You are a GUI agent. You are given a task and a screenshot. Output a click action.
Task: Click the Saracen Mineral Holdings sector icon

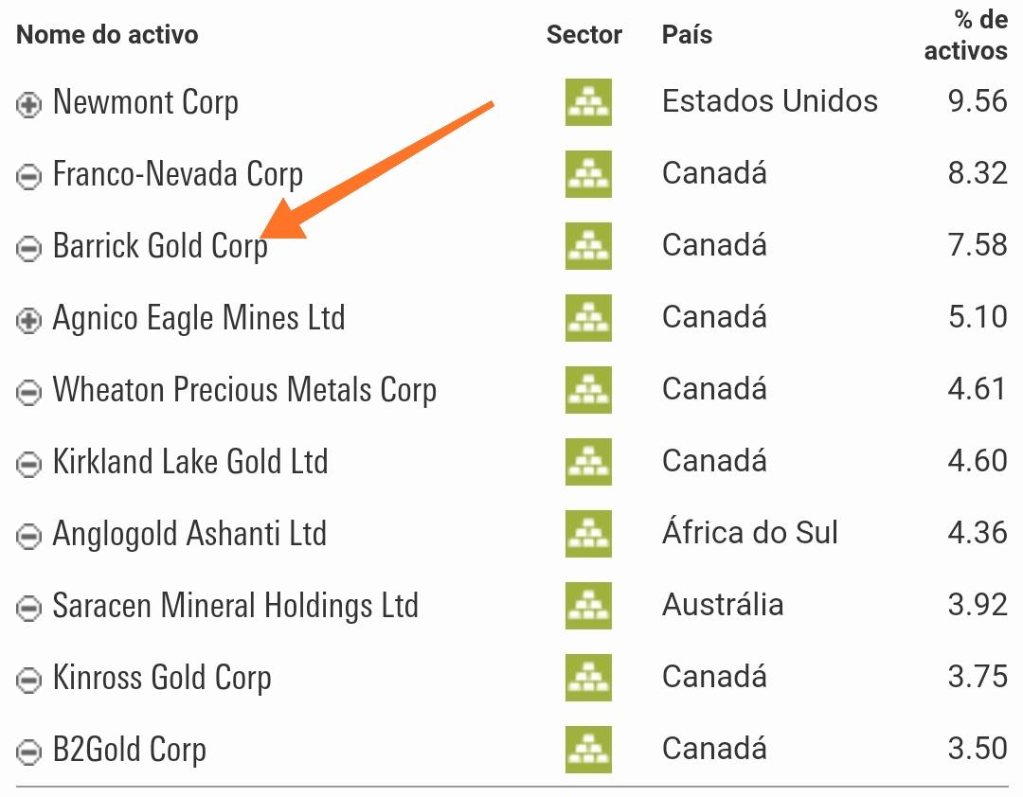588,606
